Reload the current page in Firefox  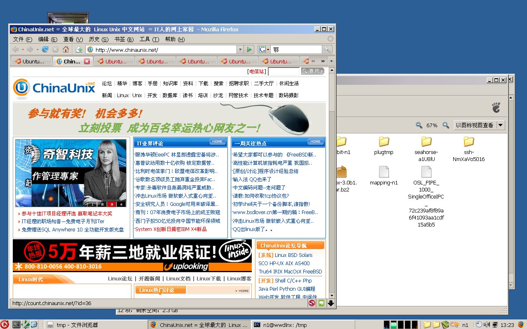pyautogui.click(x=45, y=49)
